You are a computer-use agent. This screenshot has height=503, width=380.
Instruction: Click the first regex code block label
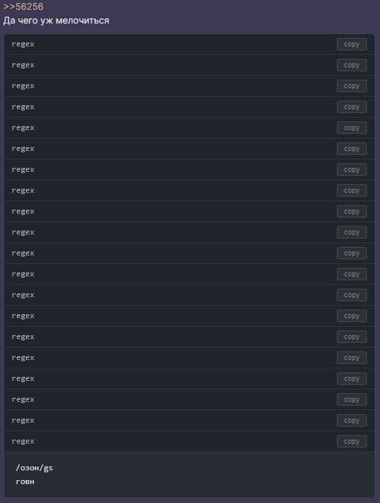pyautogui.click(x=23, y=44)
